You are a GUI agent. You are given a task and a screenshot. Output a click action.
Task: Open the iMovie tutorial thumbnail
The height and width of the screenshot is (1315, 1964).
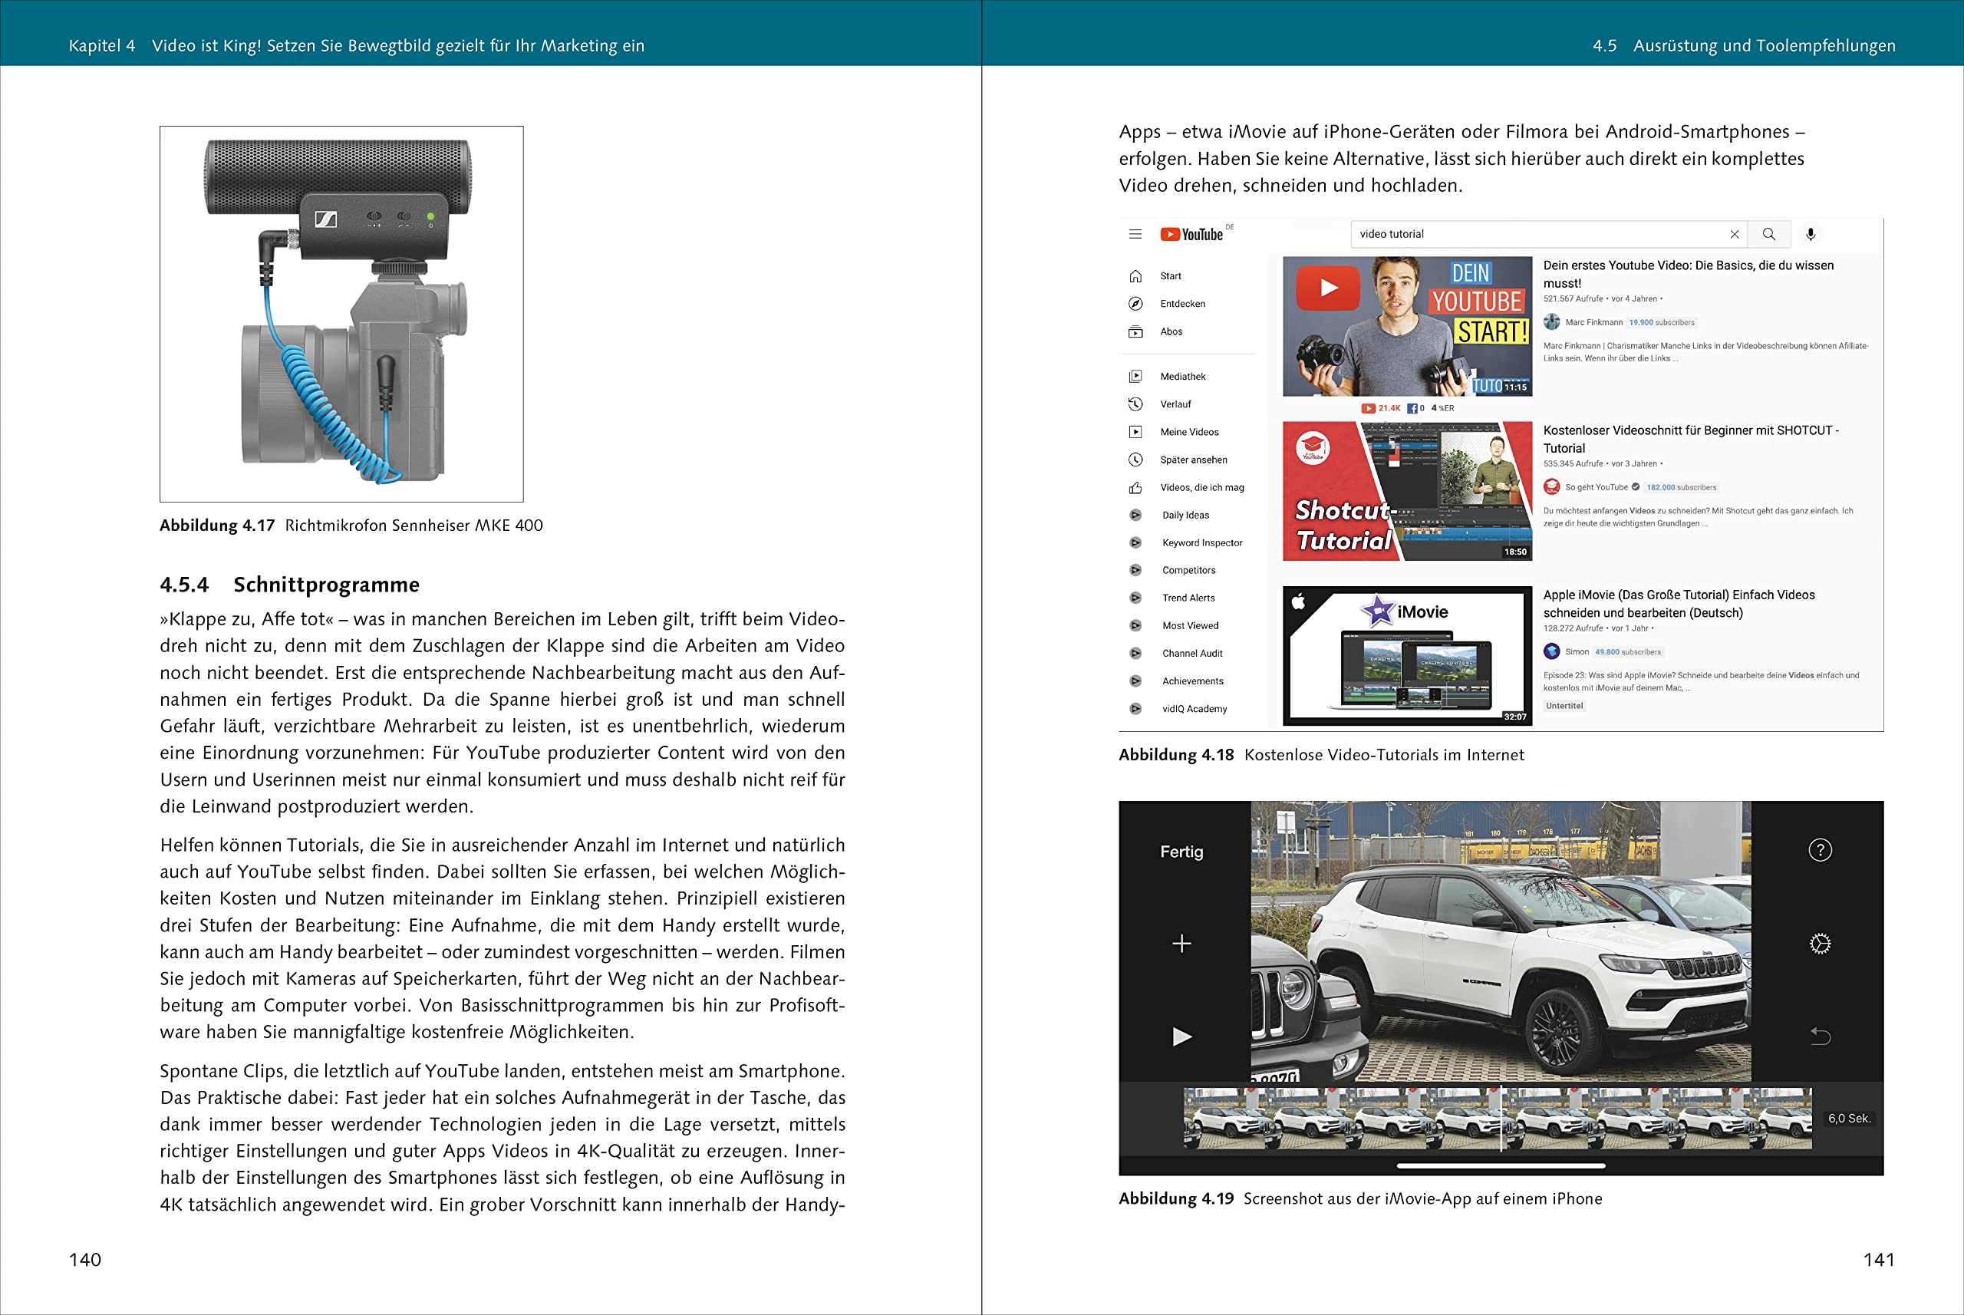[x=1407, y=656]
